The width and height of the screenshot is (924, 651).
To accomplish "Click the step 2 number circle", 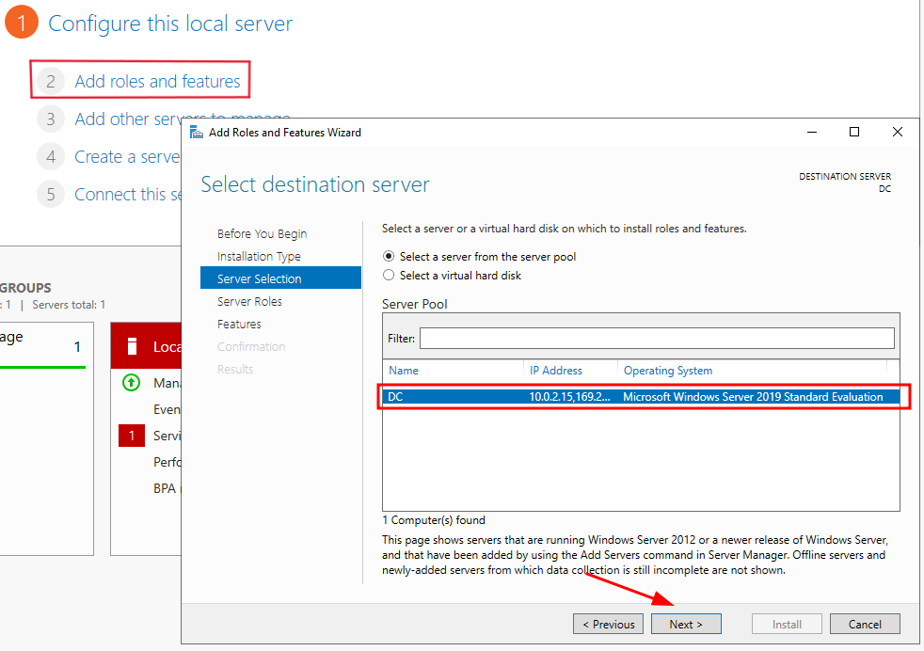I will tap(52, 82).
